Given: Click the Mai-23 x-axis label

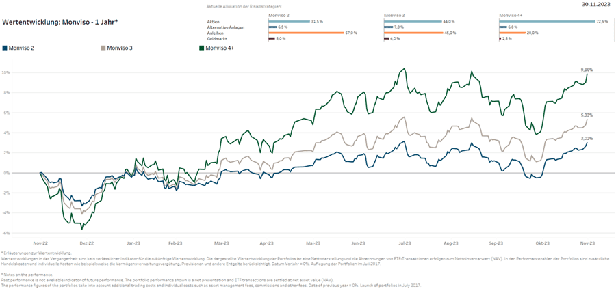Looking at the screenshot, I should pyautogui.click(x=313, y=243).
